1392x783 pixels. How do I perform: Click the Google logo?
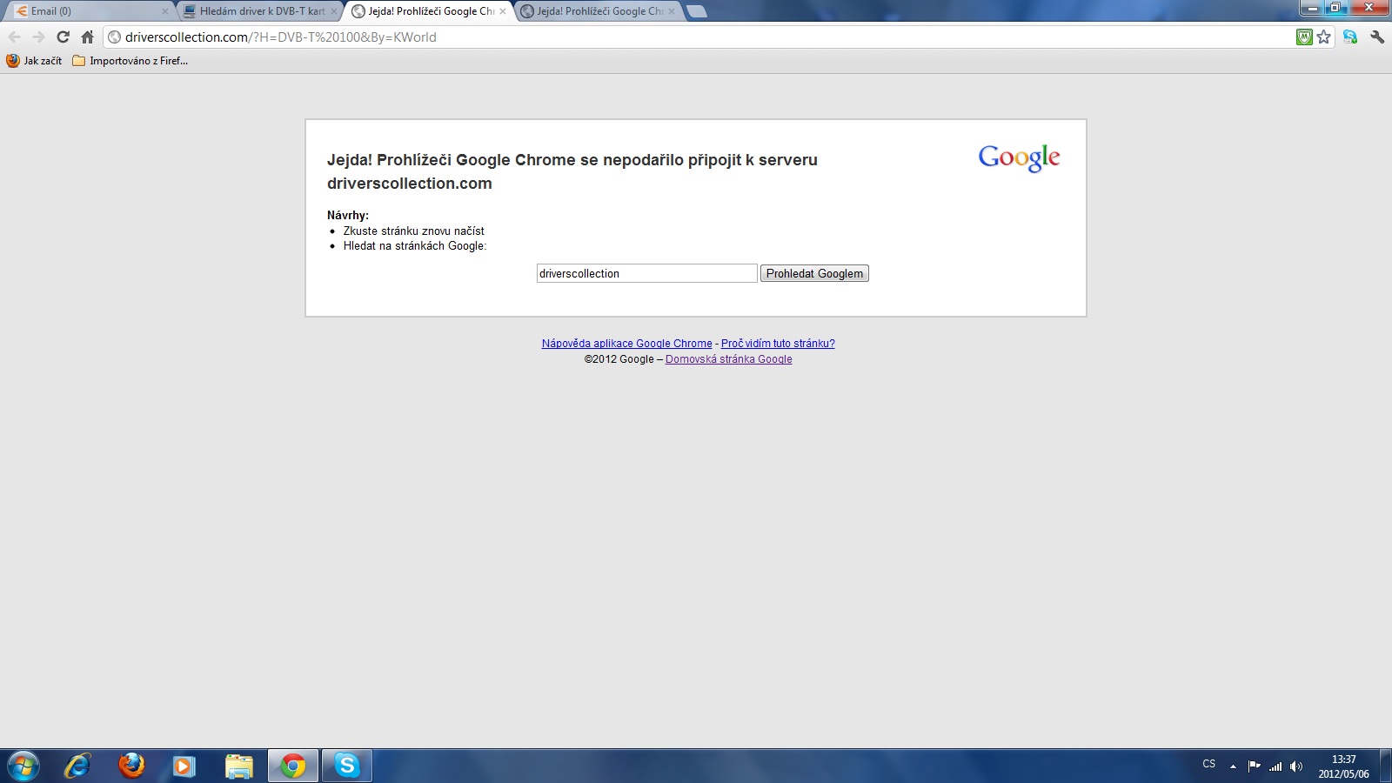(1019, 157)
